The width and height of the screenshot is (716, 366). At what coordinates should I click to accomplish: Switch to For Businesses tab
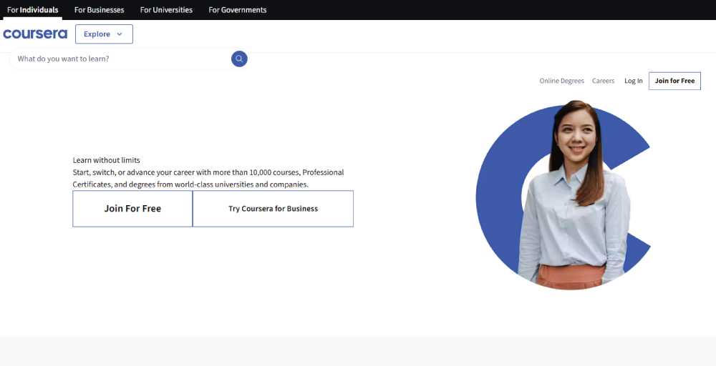coord(99,10)
